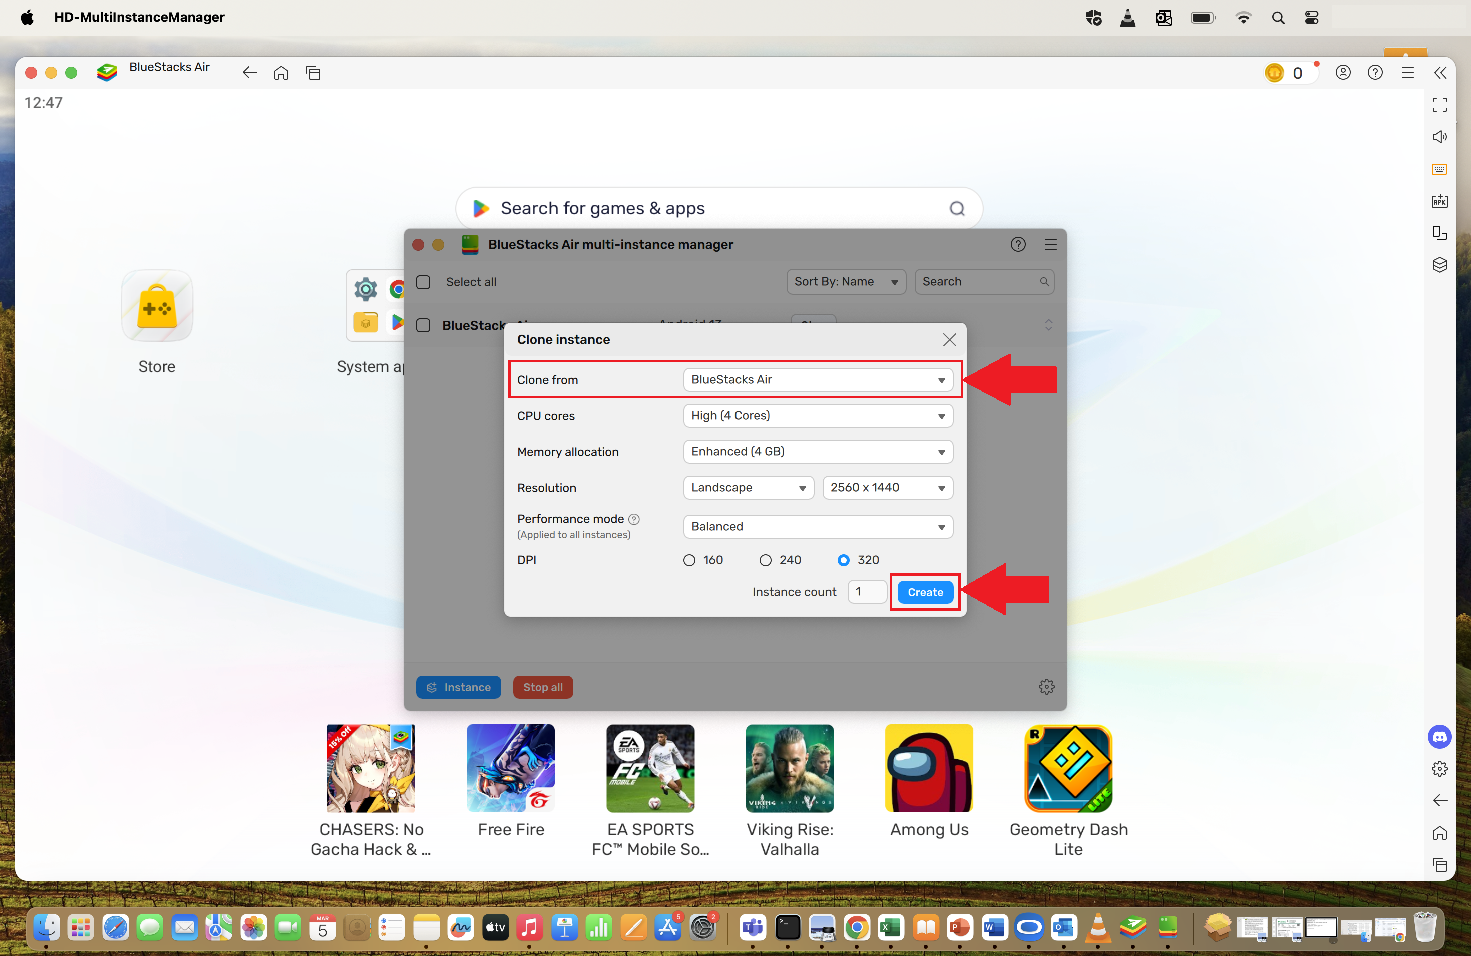Open Discord from the BlueStacks sidebar
This screenshot has height=956, width=1471.
tap(1440, 737)
